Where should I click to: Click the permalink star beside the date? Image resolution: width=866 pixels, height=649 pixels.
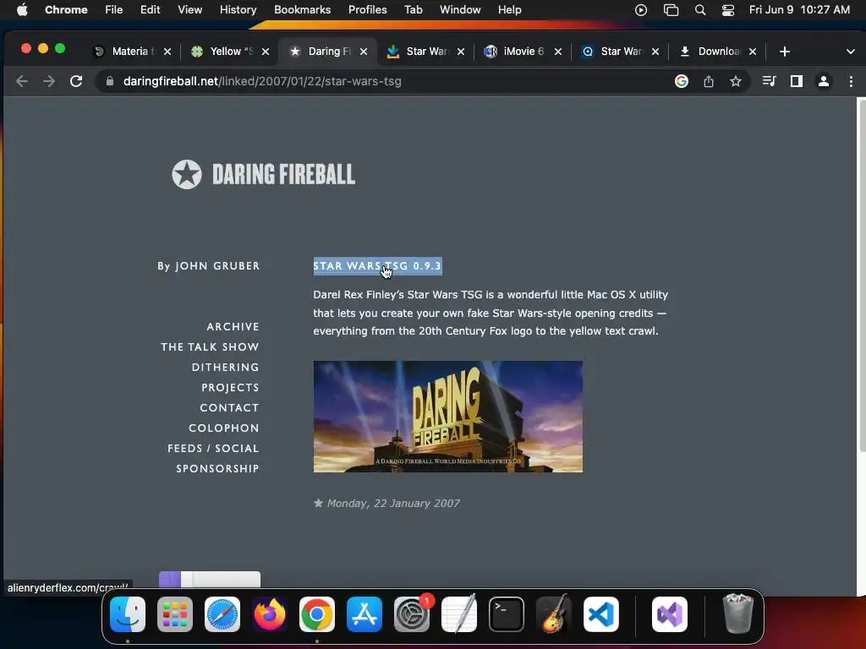318,503
